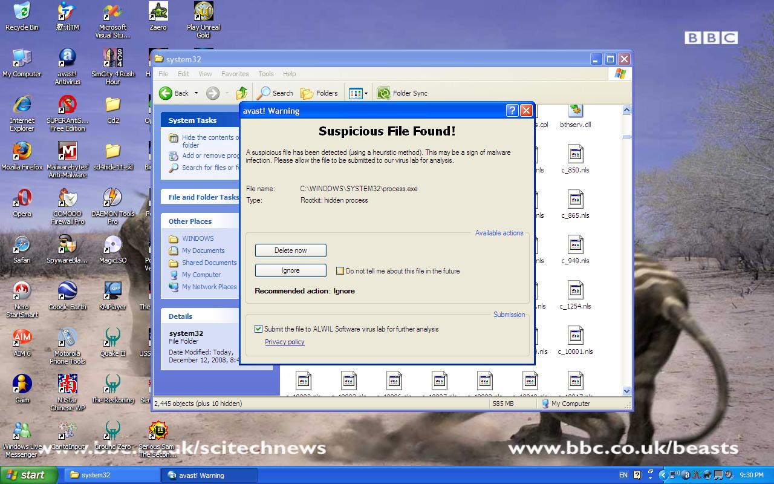Image resolution: width=774 pixels, height=484 pixels.
Task: Switch to system32 taskbar button
Action: (112, 475)
